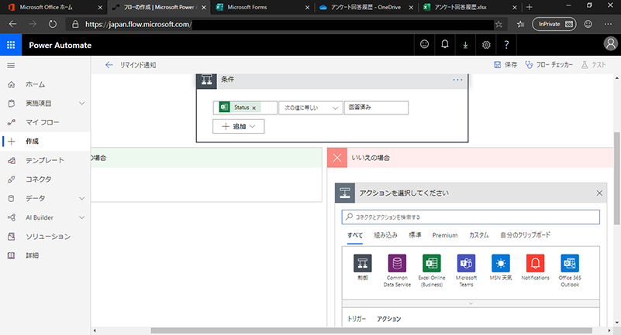The width and height of the screenshot is (621, 335).
Task: Open the app launcher waffle icon
Action: (11, 45)
